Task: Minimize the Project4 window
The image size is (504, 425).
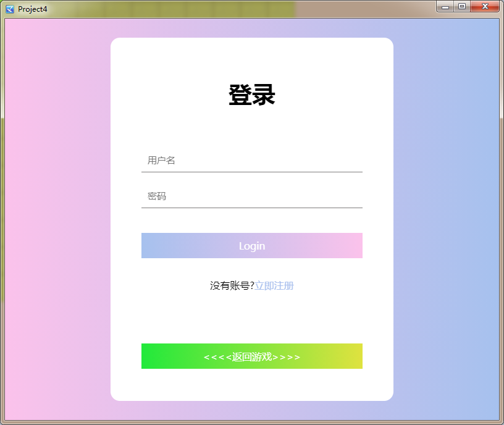Action: (445, 6)
